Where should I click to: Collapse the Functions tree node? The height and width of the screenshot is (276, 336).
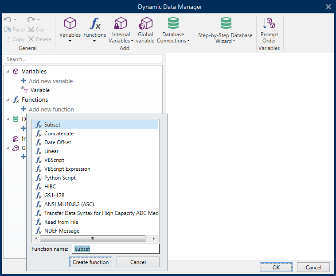[x=8, y=100]
